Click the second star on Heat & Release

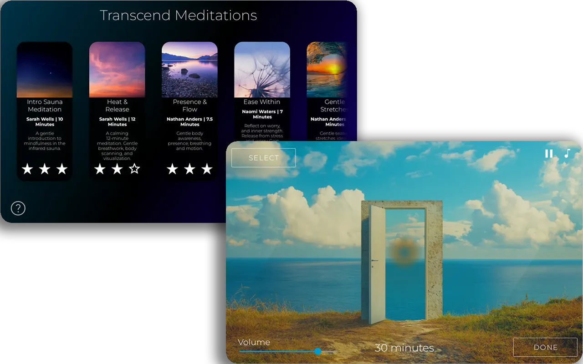point(117,169)
